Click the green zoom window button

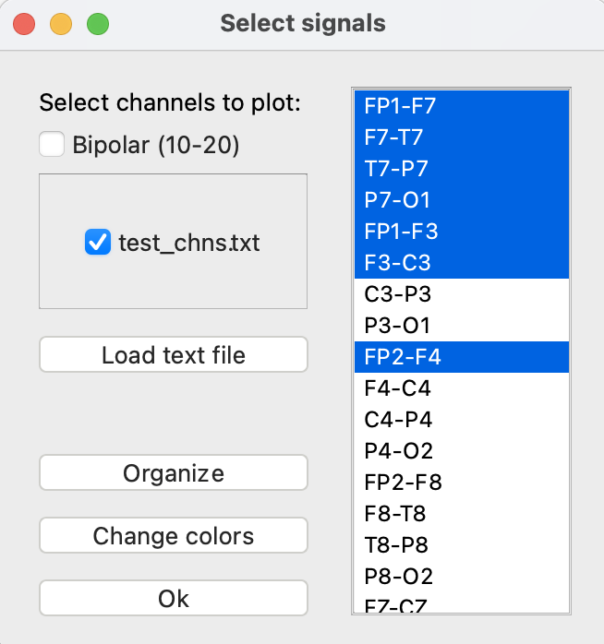click(97, 24)
